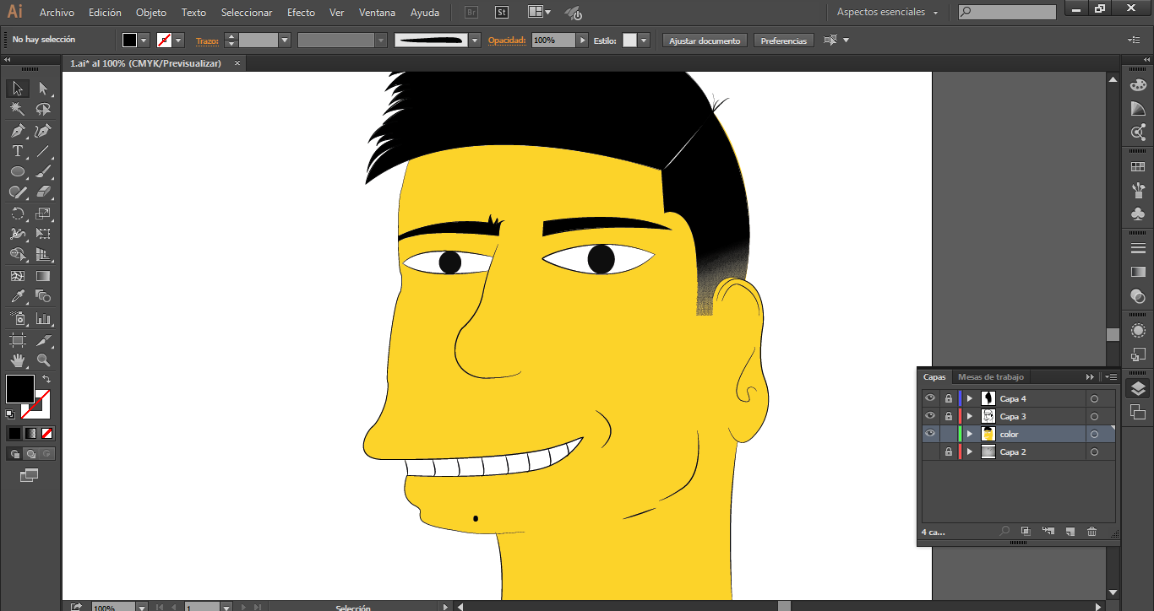The image size is (1154, 611).
Task: Click the Preferencias button
Action: [x=783, y=41]
